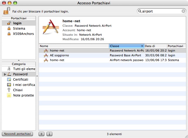This screenshot has height=138, width=188.
Task: Select the login keychain
Action: [19, 23]
